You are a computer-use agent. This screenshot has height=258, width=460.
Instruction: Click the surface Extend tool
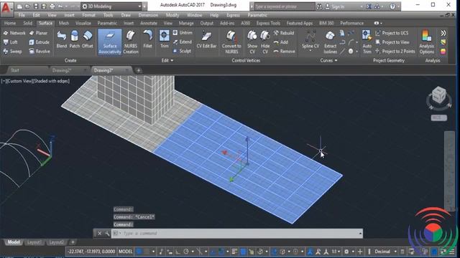pyautogui.click(x=182, y=42)
